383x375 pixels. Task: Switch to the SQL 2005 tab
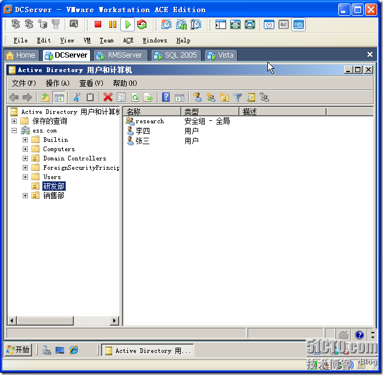point(176,55)
